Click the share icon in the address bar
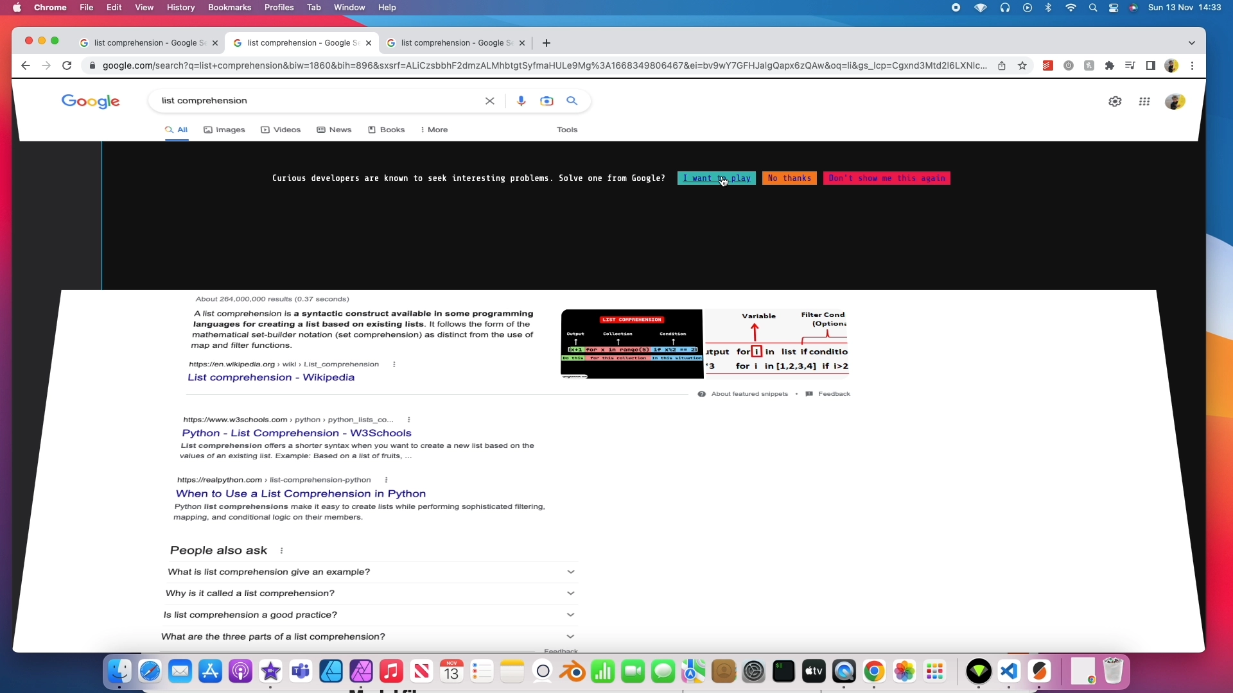 (x=1002, y=65)
